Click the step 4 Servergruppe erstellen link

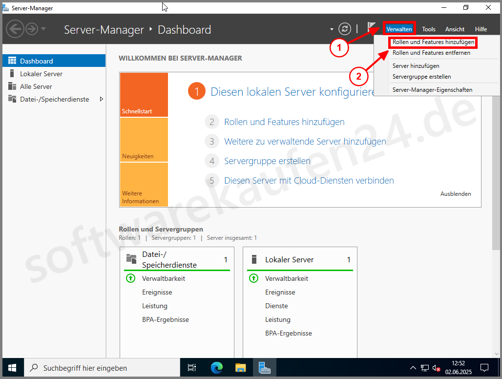pos(267,161)
